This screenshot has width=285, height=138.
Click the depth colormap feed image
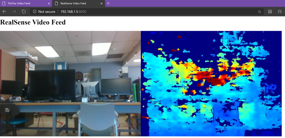pyautogui.click(x=211, y=84)
